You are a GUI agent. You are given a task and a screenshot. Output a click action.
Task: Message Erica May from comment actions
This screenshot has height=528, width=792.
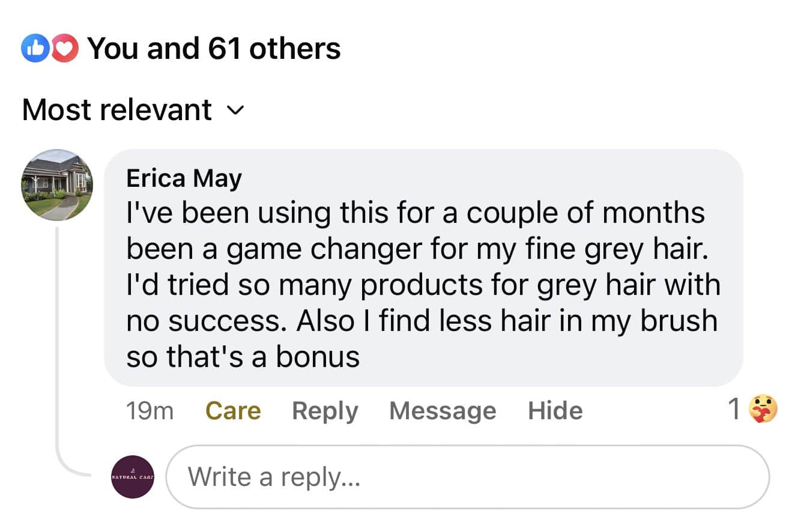pos(443,411)
